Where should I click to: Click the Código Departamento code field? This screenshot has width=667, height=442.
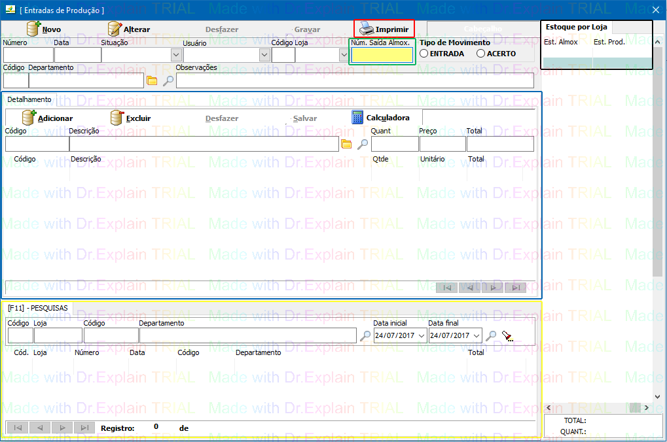click(x=16, y=80)
